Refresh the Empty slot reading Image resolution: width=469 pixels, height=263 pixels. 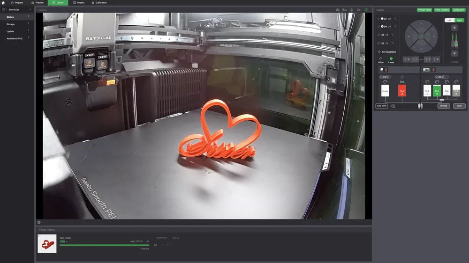pos(385,82)
